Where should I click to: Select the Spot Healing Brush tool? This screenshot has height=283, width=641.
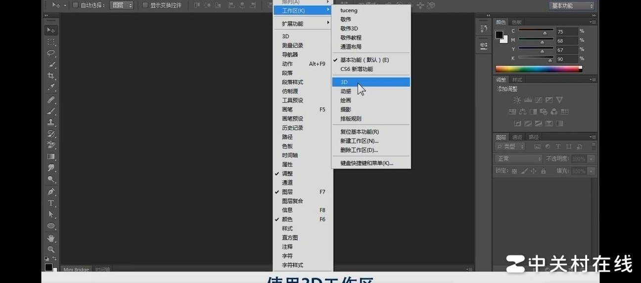coord(51,100)
